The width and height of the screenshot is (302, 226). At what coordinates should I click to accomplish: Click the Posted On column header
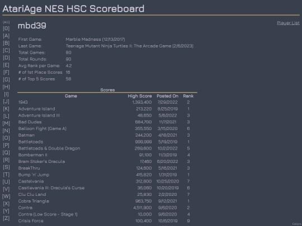point(168,96)
